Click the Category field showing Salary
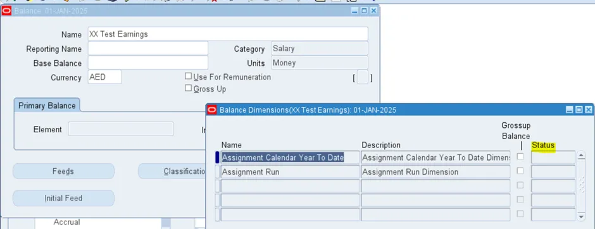595x229 pixels. tap(320, 49)
